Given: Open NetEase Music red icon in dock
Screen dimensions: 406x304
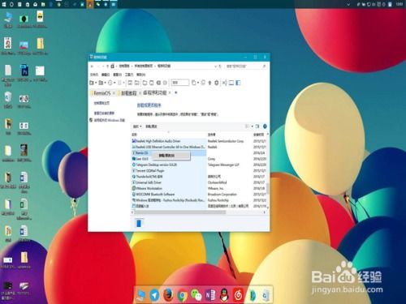Looking at the screenshot, I should pyautogui.click(x=238, y=295).
